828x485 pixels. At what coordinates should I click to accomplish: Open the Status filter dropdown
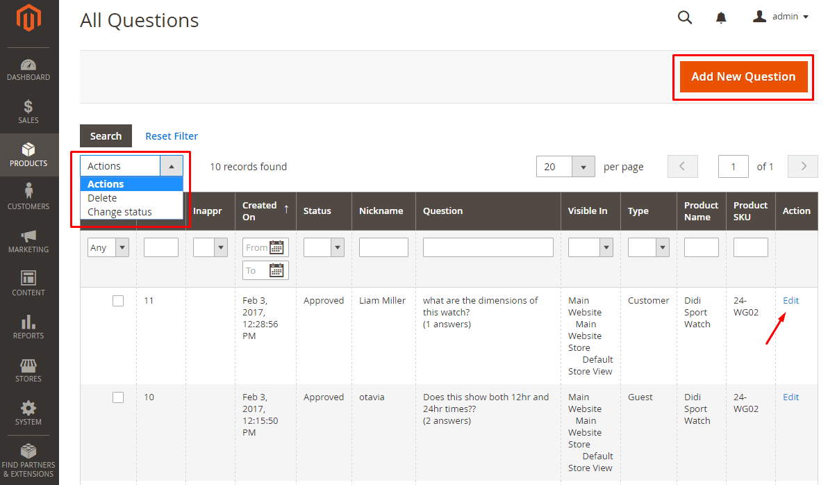338,247
